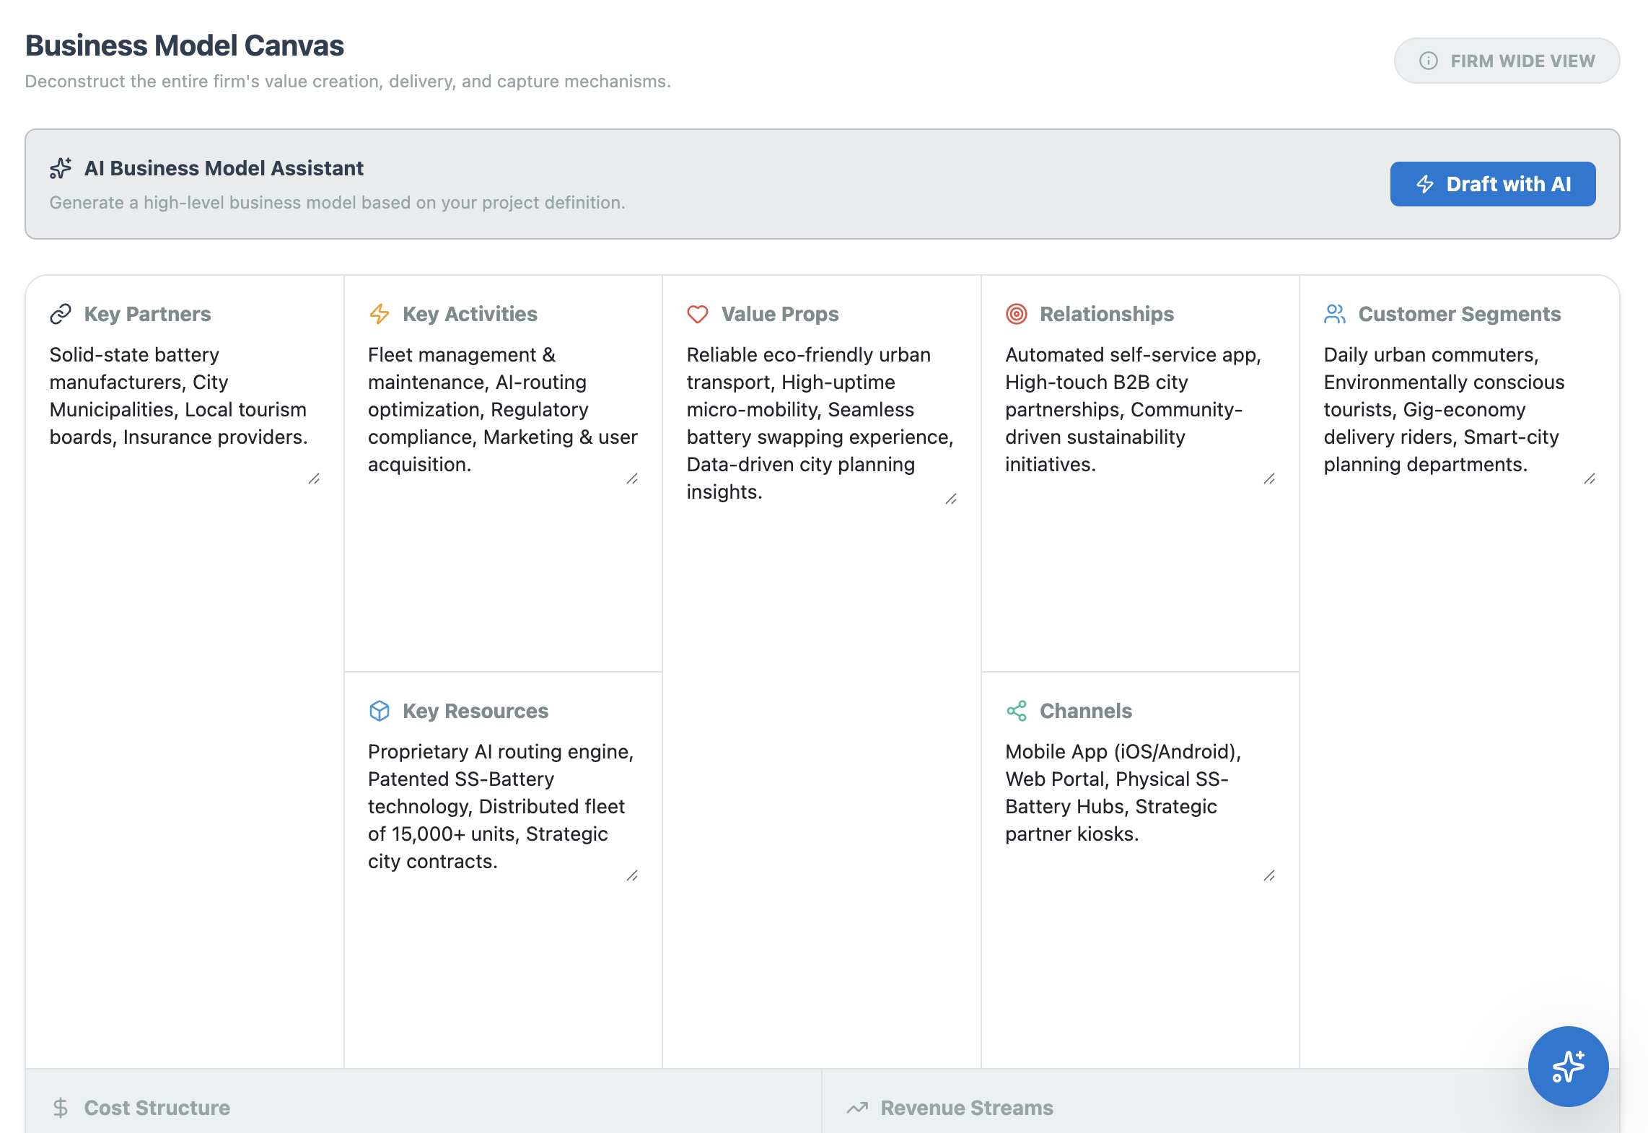Select the target icon beside Relationships
This screenshot has height=1133, width=1648.
tap(1017, 313)
